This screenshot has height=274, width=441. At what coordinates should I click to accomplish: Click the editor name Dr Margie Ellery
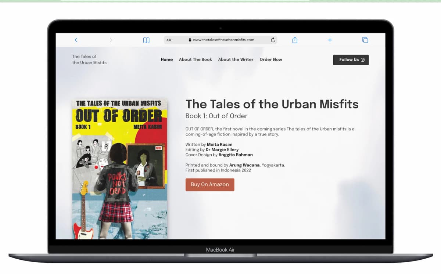click(222, 150)
